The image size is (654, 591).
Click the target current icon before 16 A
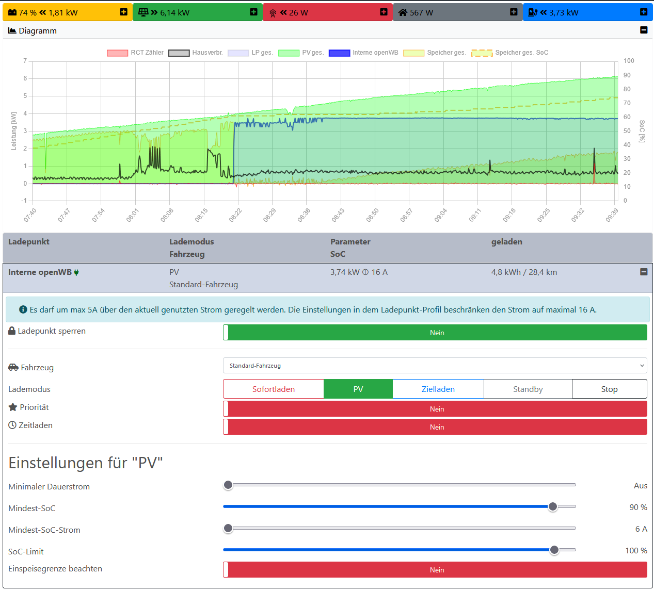pyautogui.click(x=365, y=272)
